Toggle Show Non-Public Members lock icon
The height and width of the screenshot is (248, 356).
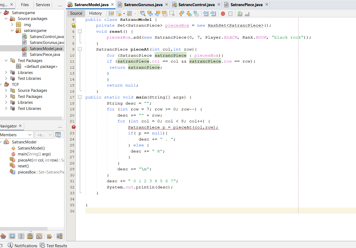30,236
